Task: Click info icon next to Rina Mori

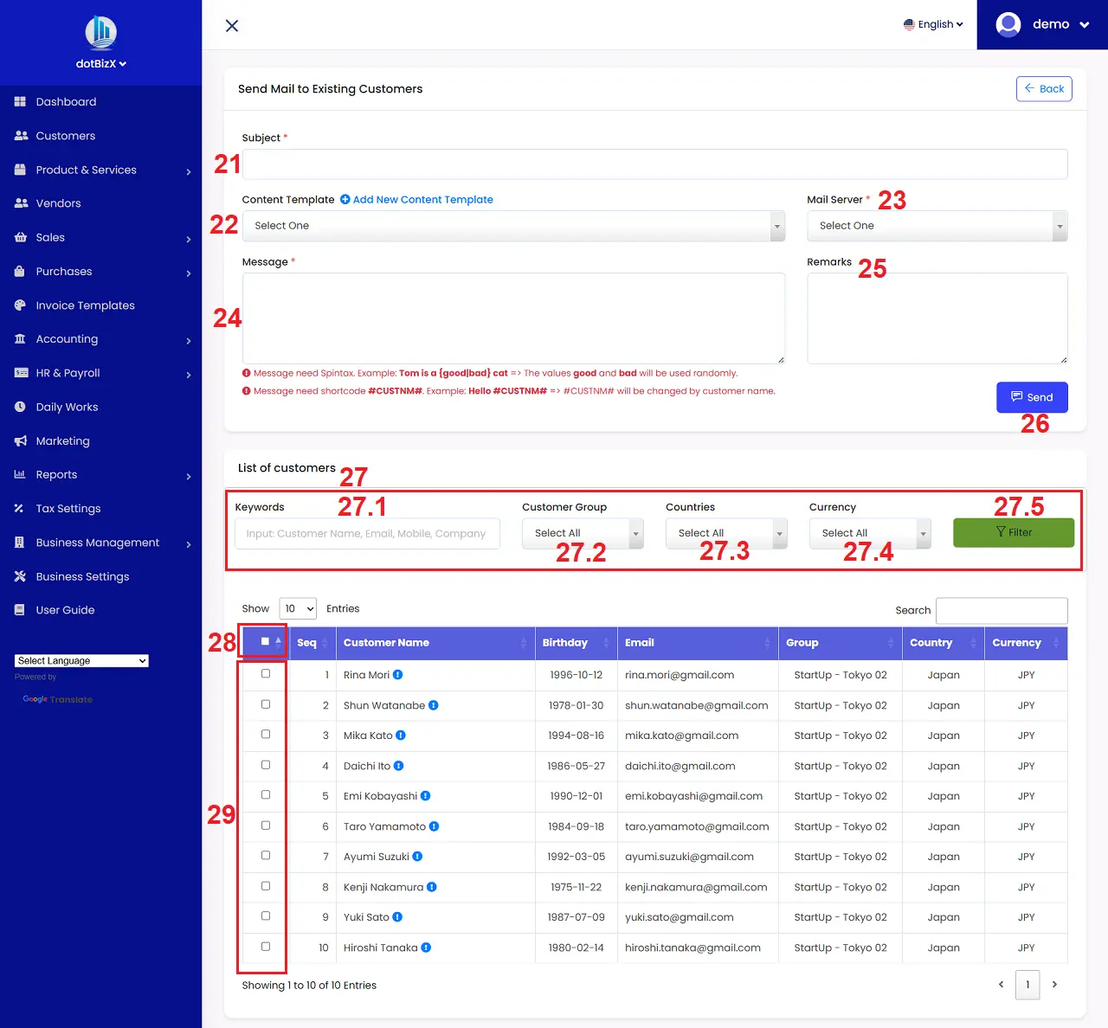Action: [397, 675]
